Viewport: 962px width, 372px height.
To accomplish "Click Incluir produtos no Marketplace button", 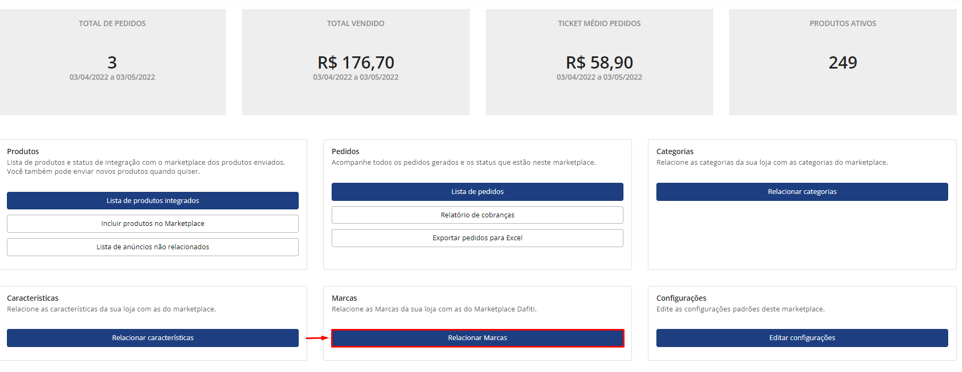I will click(153, 224).
